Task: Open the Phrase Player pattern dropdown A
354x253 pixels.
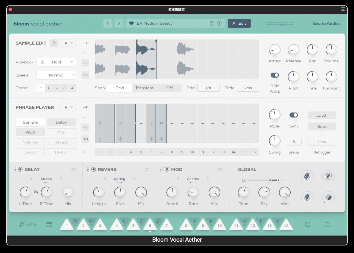Action: coord(68,107)
